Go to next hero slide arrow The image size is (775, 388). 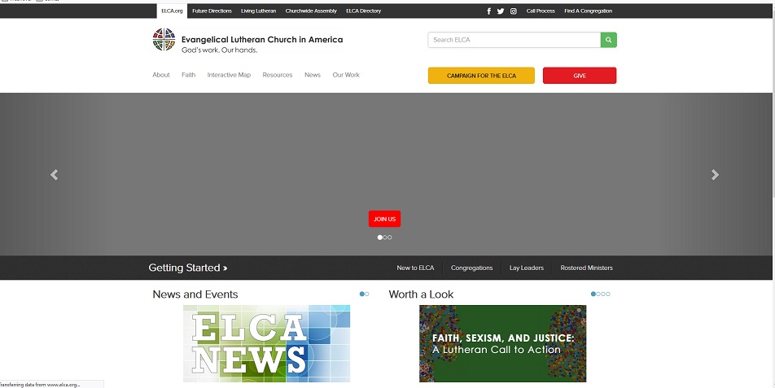coord(715,175)
